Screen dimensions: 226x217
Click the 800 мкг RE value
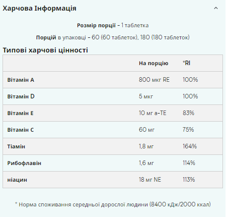[x=154, y=80]
